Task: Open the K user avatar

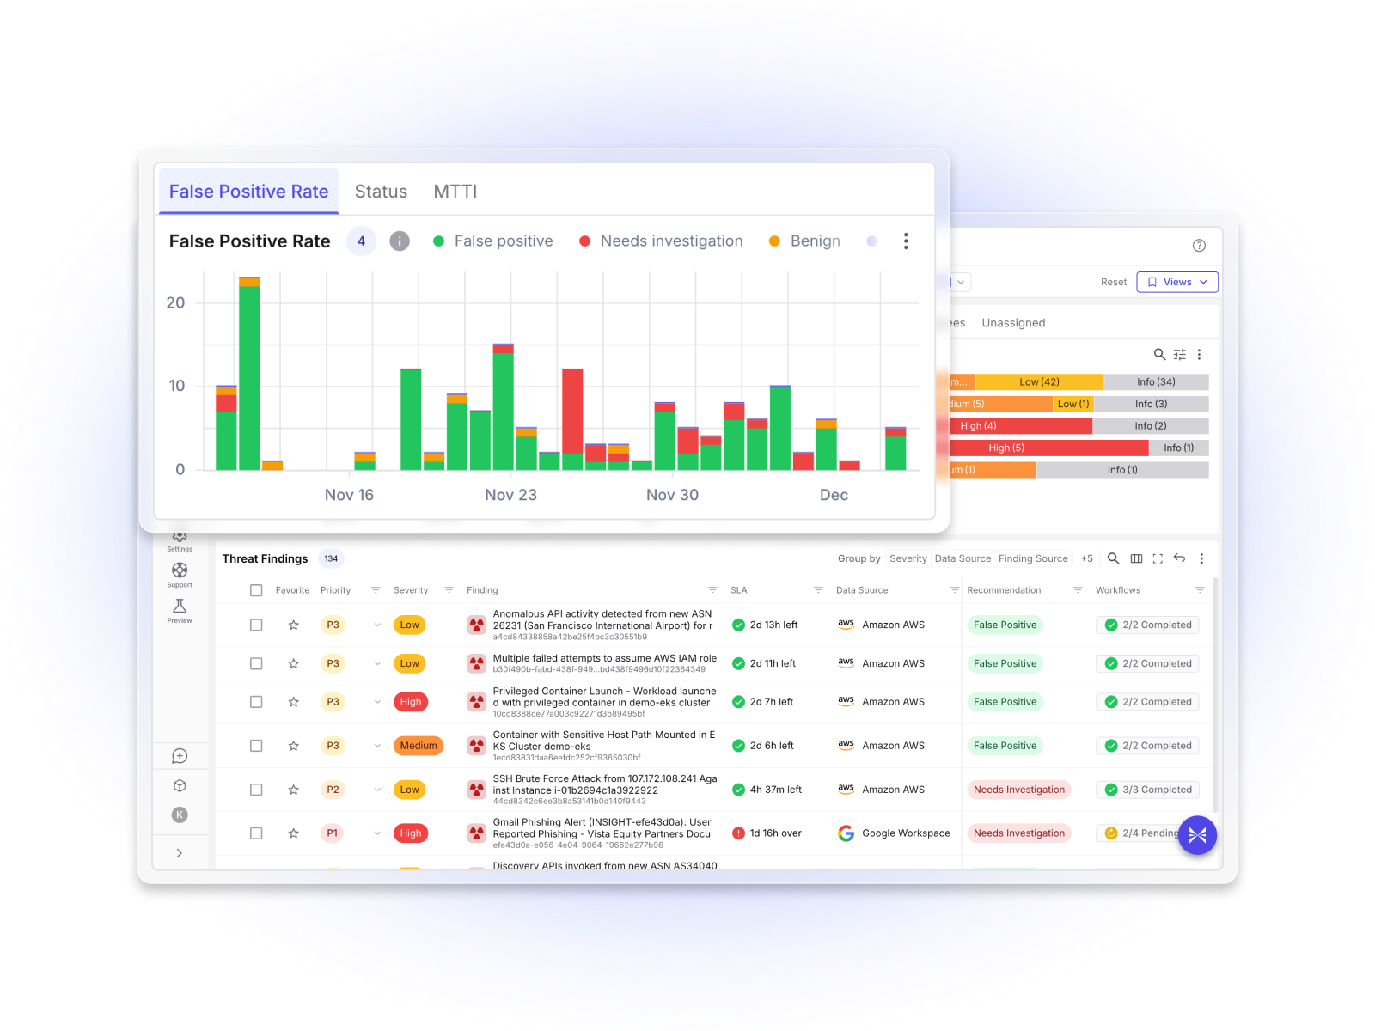Action: [180, 814]
